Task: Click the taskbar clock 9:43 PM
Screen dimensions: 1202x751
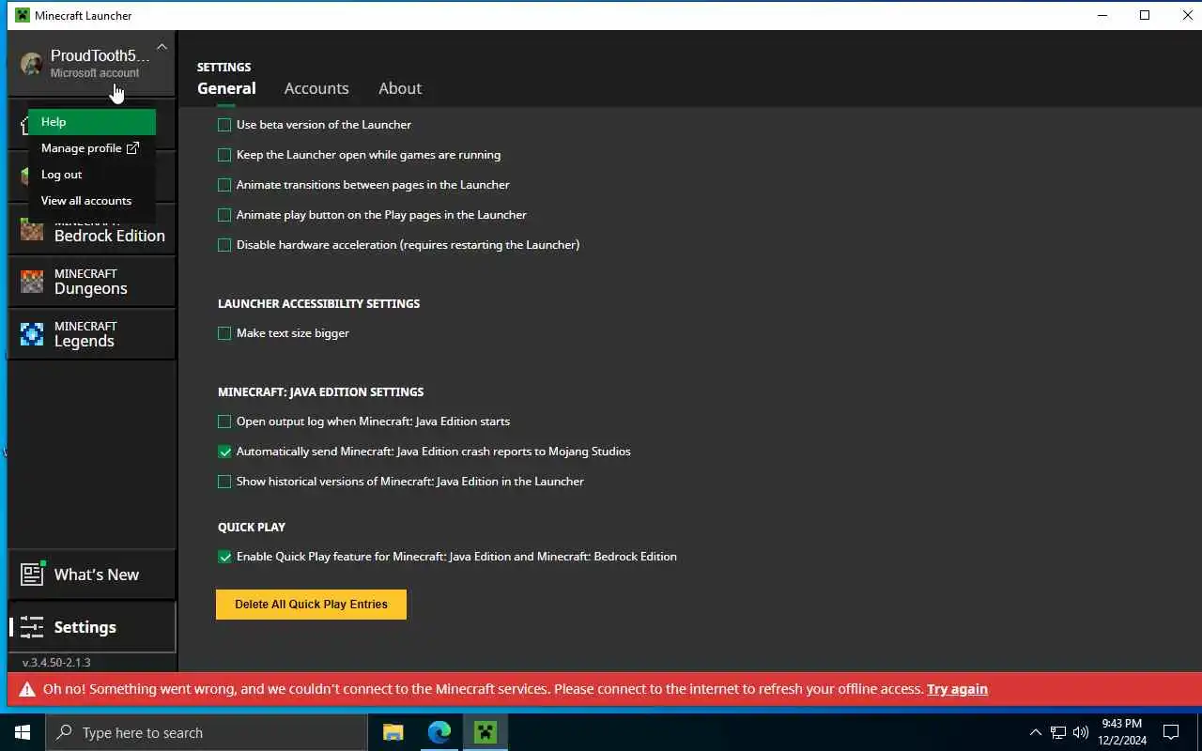Action: (1122, 725)
